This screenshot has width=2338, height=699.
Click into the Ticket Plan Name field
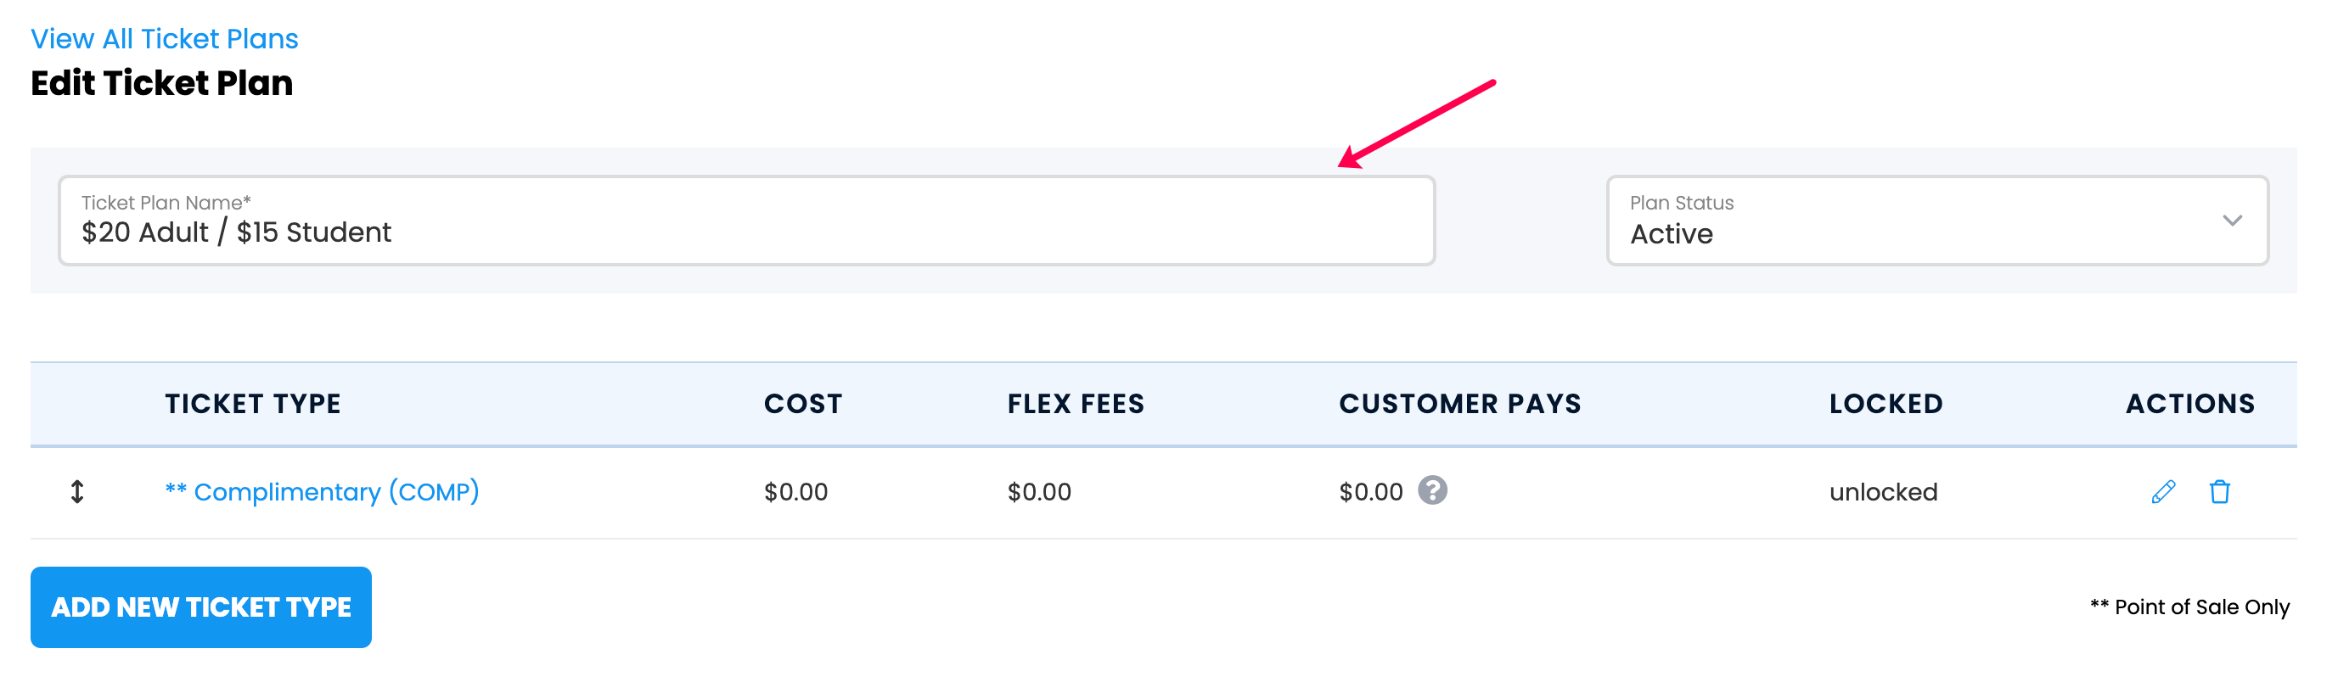point(746,221)
